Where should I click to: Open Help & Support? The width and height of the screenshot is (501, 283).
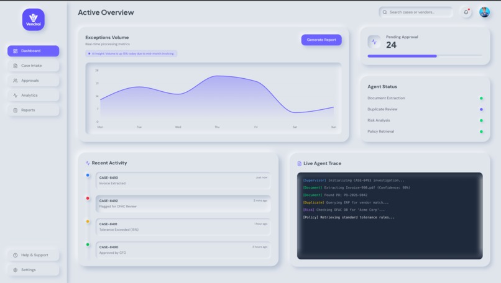pyautogui.click(x=33, y=255)
